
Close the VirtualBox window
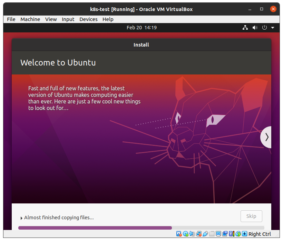(x=273, y=9)
